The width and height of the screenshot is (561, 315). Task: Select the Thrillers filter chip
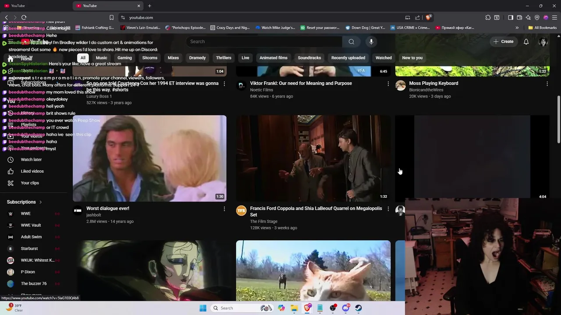click(224, 58)
